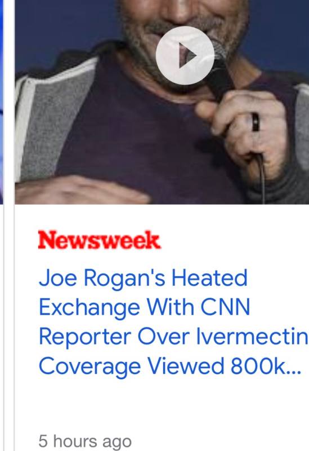Click the headline line 'Exchange With CNN'
Screen dimensions: 309x451
(145, 307)
